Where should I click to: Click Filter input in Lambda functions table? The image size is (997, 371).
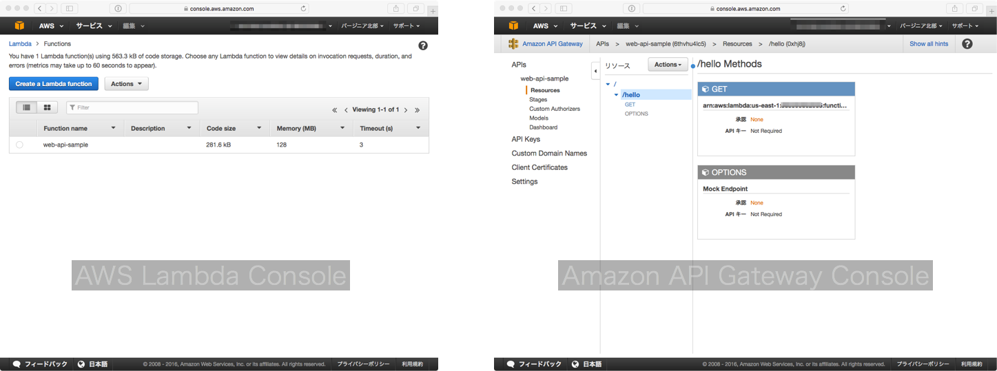coord(132,107)
